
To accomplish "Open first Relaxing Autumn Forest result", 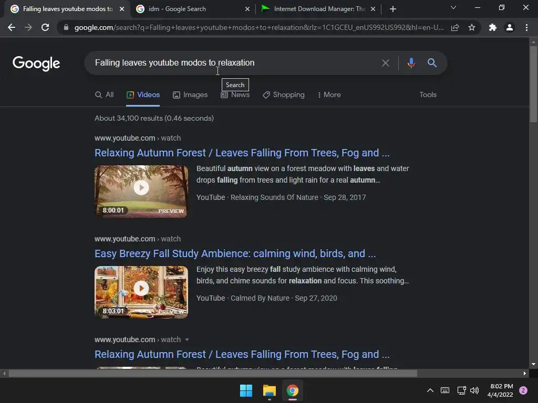I will pyautogui.click(x=242, y=153).
